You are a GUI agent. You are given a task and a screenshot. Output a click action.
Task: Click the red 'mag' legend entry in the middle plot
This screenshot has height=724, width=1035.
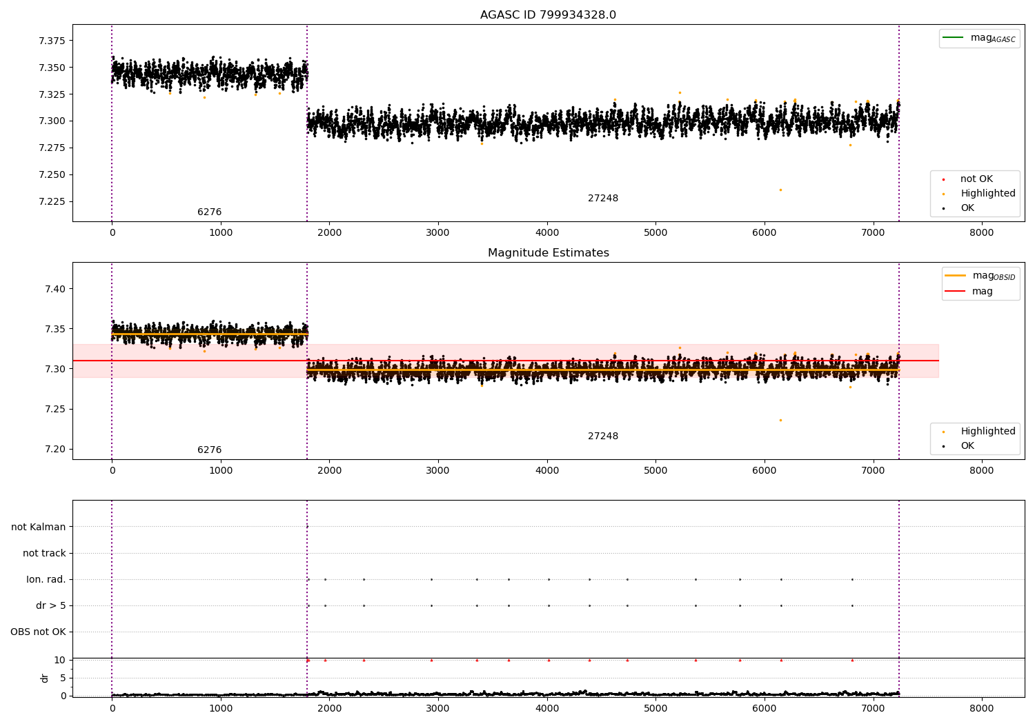click(969, 292)
